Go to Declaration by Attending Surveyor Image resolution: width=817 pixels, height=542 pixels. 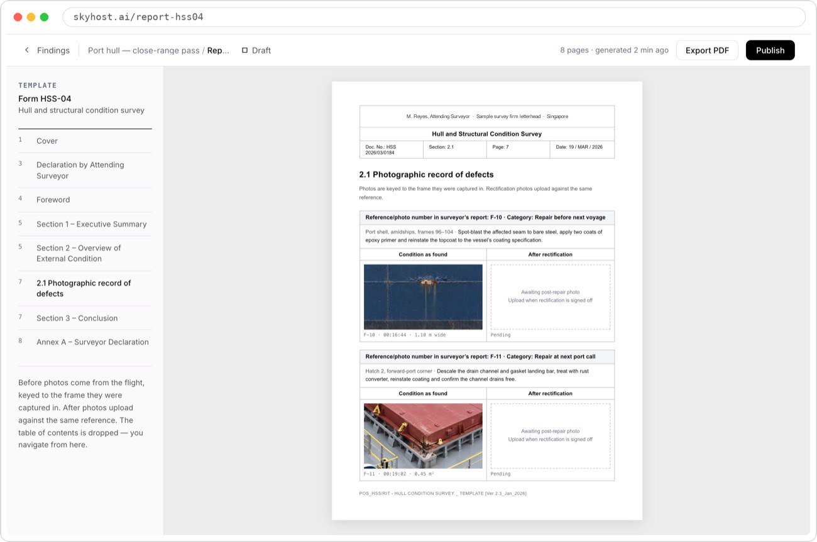(x=85, y=170)
